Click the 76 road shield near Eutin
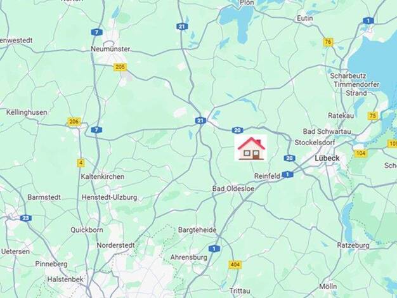Screen dimensions: 397x298 coord(328,42)
